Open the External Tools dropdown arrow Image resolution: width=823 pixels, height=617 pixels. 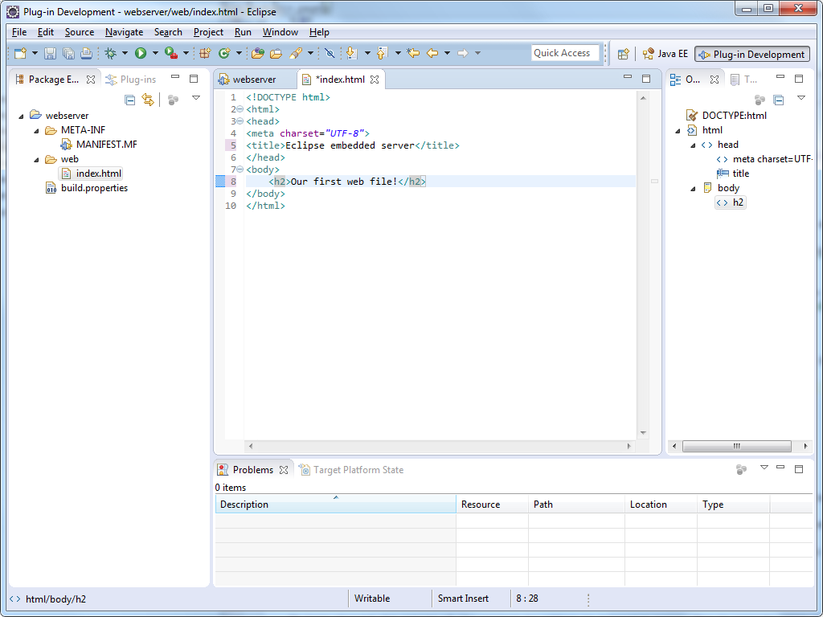click(x=186, y=53)
